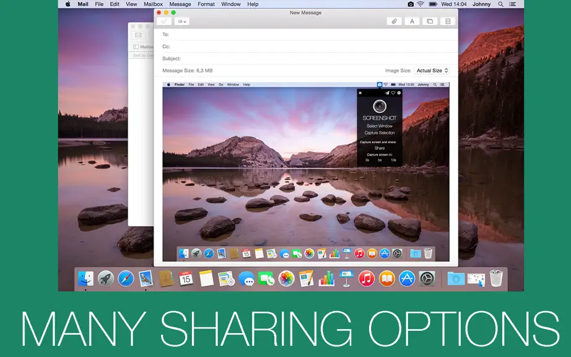The height and width of the screenshot is (357, 571).
Task: Open the Fonts panel with A icon
Action: [412, 22]
